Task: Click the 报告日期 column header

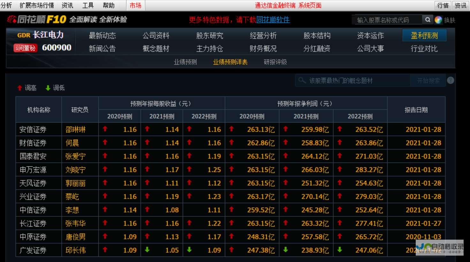Action: click(x=416, y=110)
